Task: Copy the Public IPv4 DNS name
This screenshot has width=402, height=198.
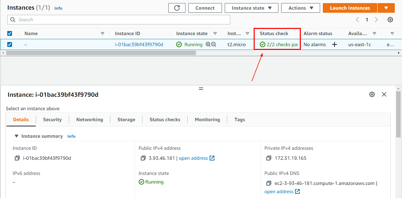Action: point(269,184)
